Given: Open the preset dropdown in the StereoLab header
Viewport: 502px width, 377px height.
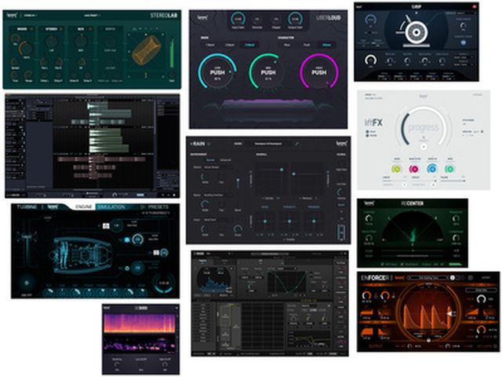Looking at the screenshot, I should (93, 15).
